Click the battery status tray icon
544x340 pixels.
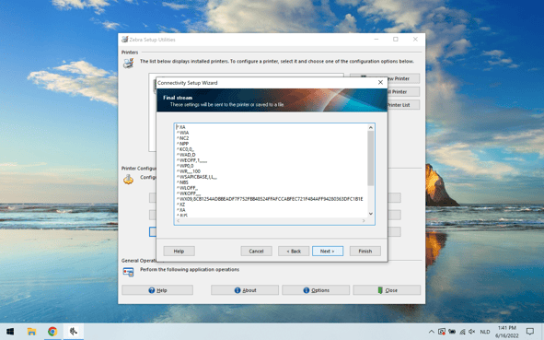pyautogui.click(x=452, y=332)
